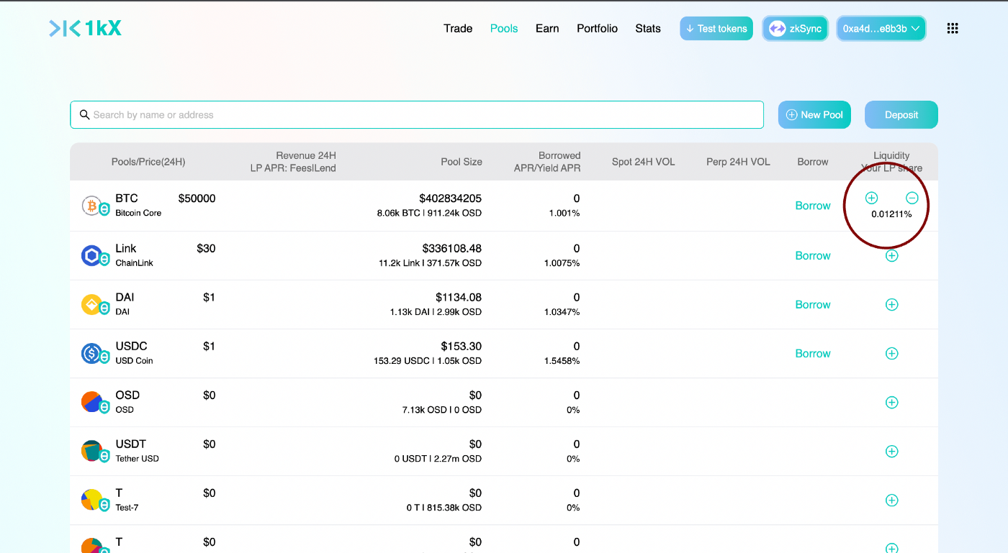This screenshot has height=553, width=1008.
Task: Switch to the Earn tab
Action: (547, 29)
